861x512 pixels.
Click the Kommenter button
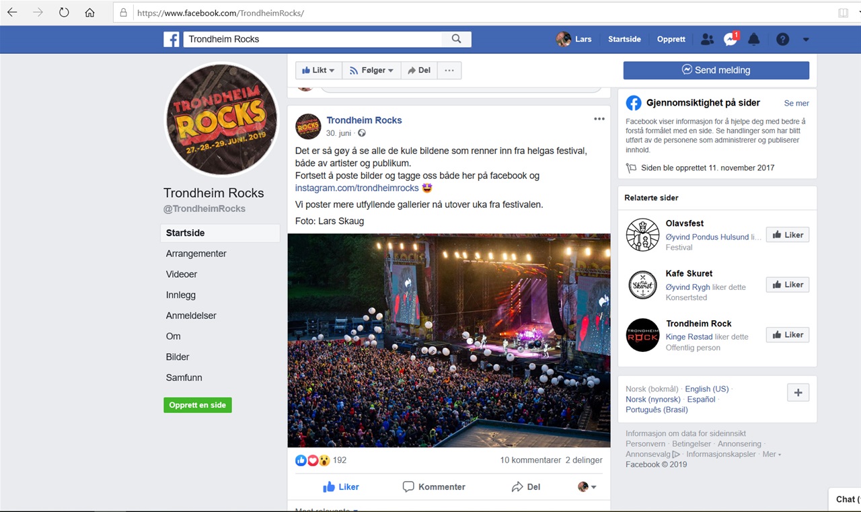pos(434,486)
